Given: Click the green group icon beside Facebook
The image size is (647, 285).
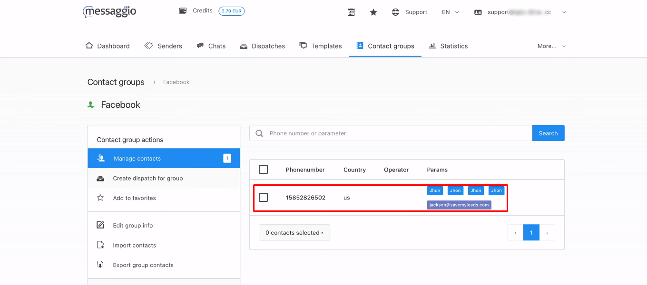Looking at the screenshot, I should [x=91, y=104].
